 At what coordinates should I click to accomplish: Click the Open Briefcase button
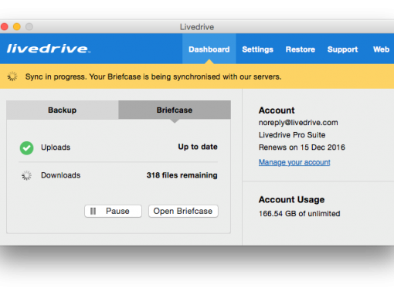pos(183,212)
